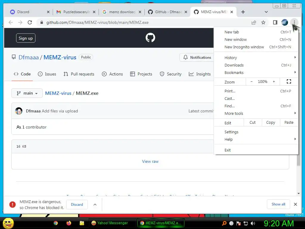Select New tab menu item
The height and width of the screenshot is (229, 305).
[x=256, y=32]
